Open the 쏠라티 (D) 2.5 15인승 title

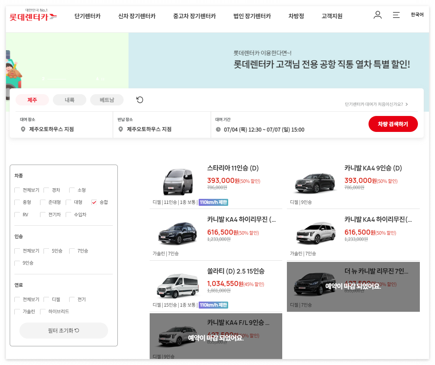(x=236, y=271)
